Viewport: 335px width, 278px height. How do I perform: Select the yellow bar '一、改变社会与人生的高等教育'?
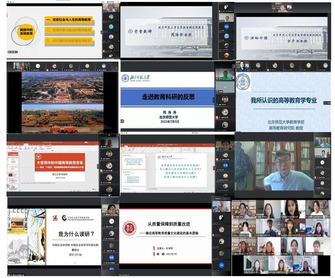[68, 19]
